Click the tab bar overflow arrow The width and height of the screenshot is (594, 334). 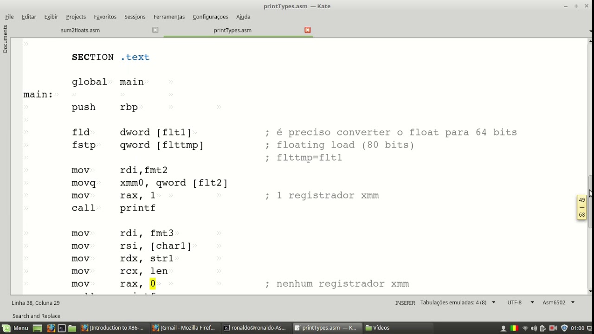pos(590,32)
